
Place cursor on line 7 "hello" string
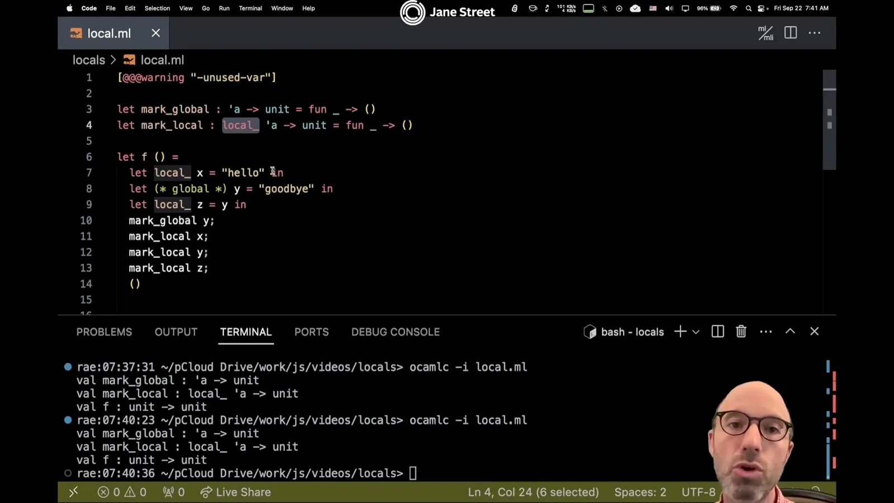coord(243,173)
